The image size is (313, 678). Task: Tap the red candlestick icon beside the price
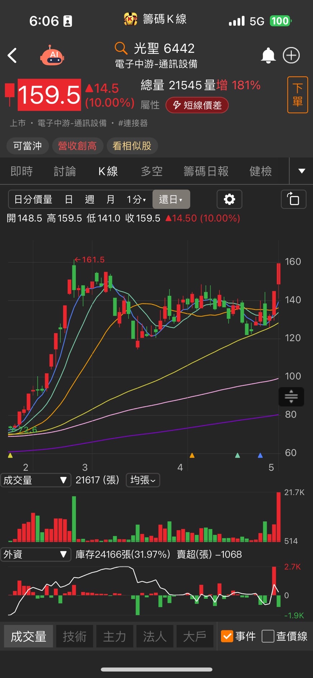(x=9, y=94)
